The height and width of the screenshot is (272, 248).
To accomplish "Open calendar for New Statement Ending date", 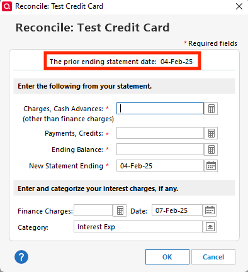I will click(x=211, y=166).
